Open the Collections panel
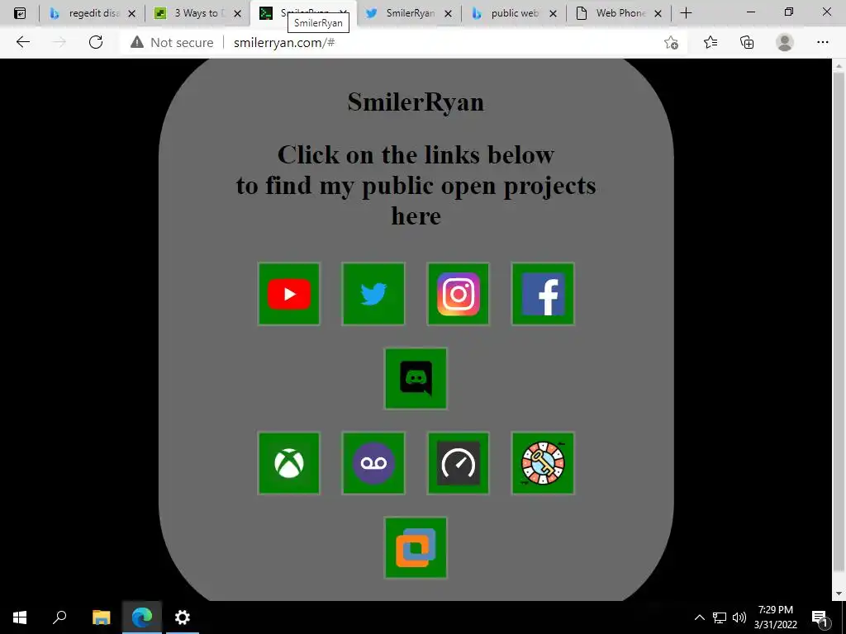Viewport: 846px width, 634px height. pyautogui.click(x=747, y=42)
